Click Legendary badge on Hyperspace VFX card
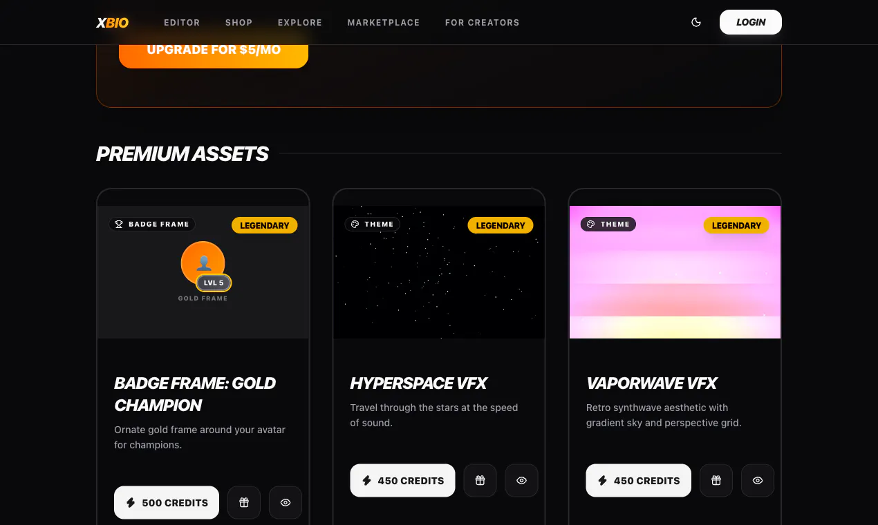 coord(501,225)
